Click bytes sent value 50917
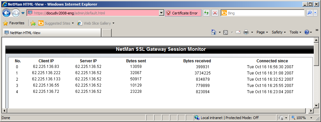This screenshot has height=122, width=321. pos(136,79)
